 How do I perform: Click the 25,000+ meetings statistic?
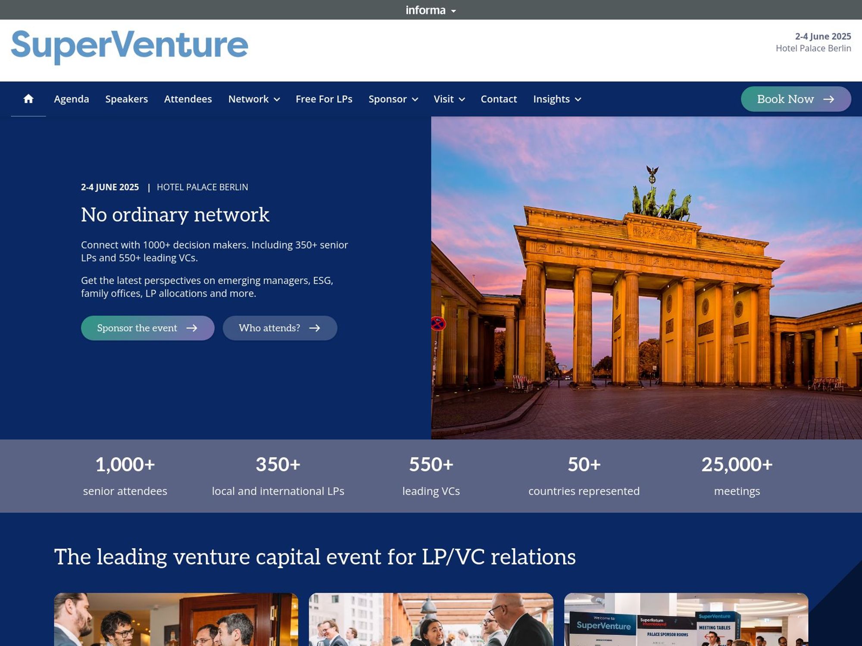tap(737, 476)
